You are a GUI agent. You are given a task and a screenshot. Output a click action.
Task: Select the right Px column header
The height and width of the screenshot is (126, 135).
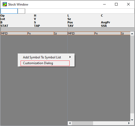(107, 33)
